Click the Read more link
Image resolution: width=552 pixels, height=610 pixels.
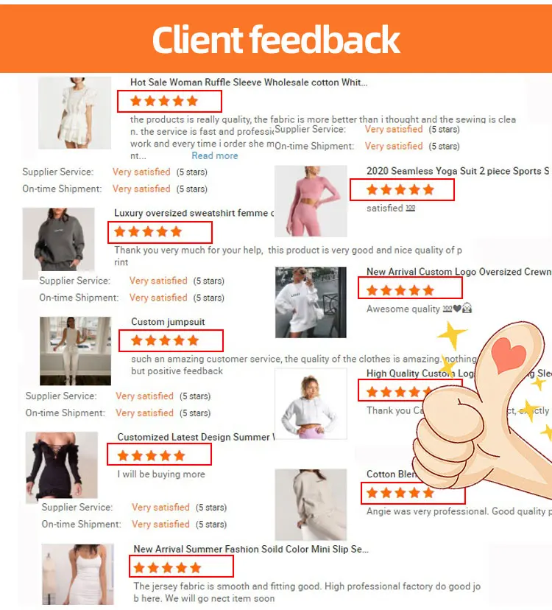click(x=215, y=155)
